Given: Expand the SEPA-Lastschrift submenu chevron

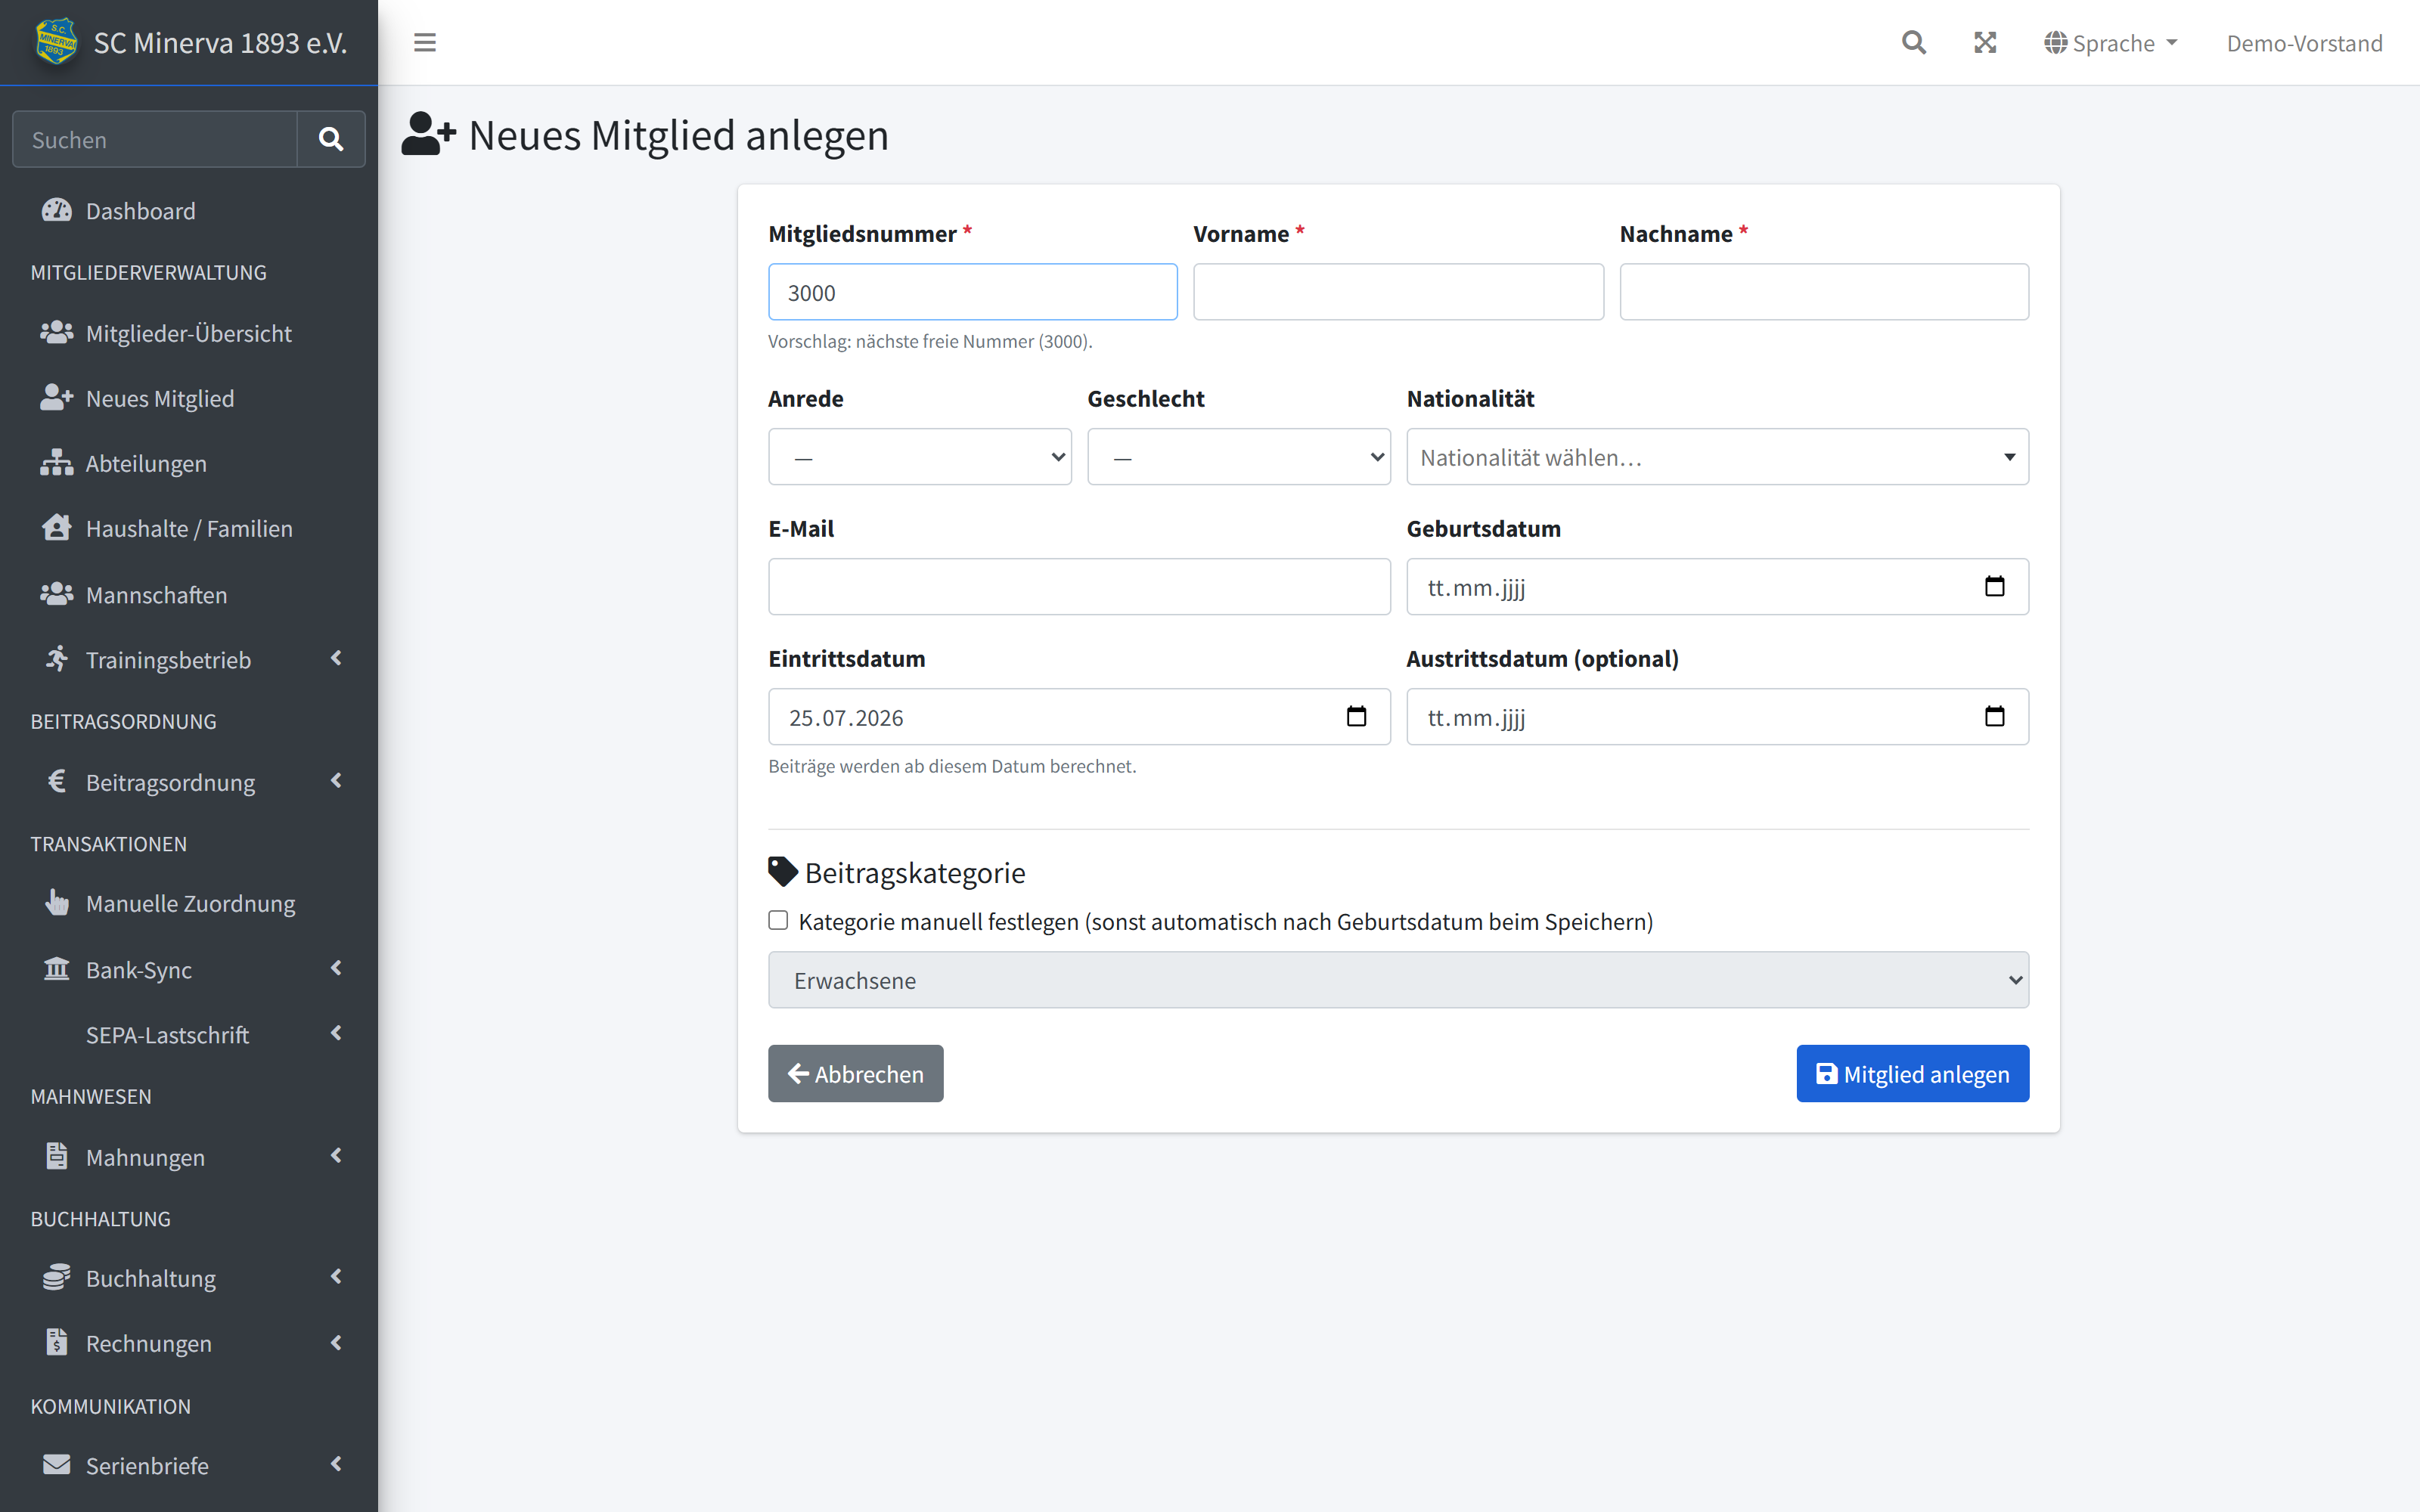Looking at the screenshot, I should (x=336, y=1033).
